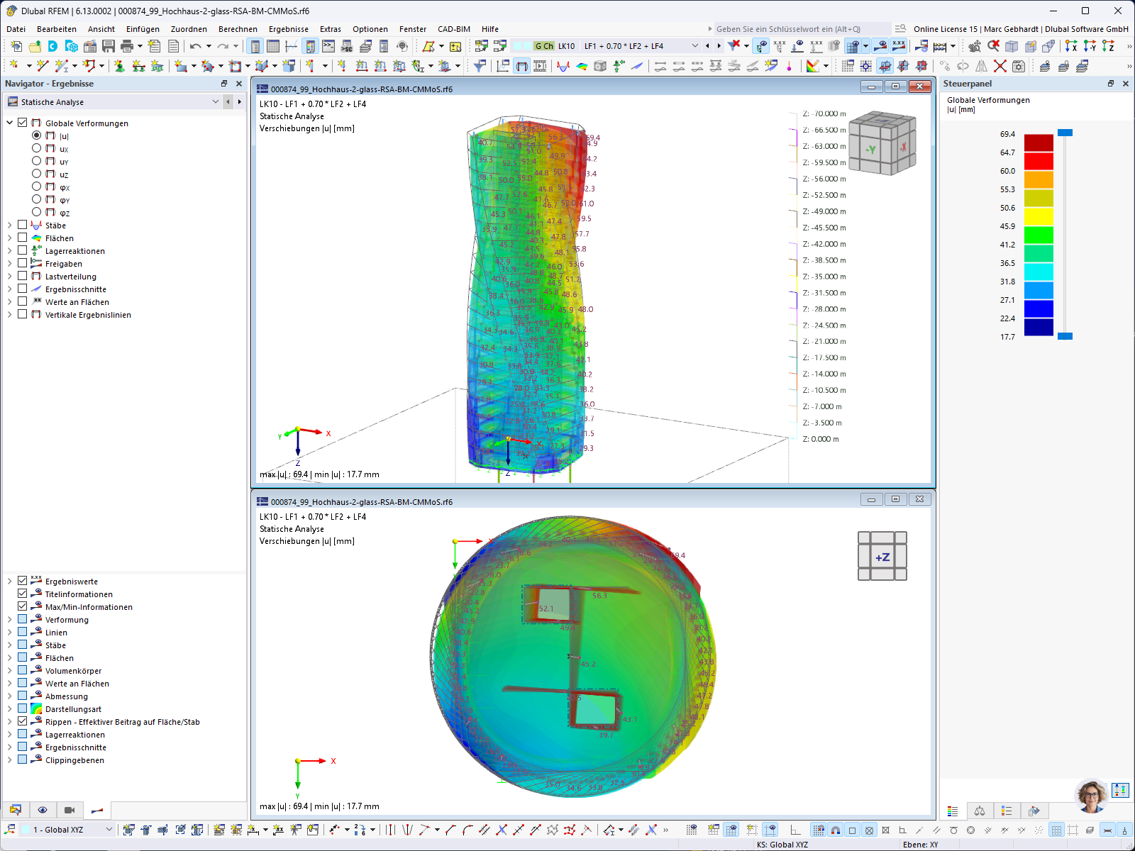Select the uZ radio button under Globale Verformungen
The height and width of the screenshot is (851, 1135).
coord(36,173)
